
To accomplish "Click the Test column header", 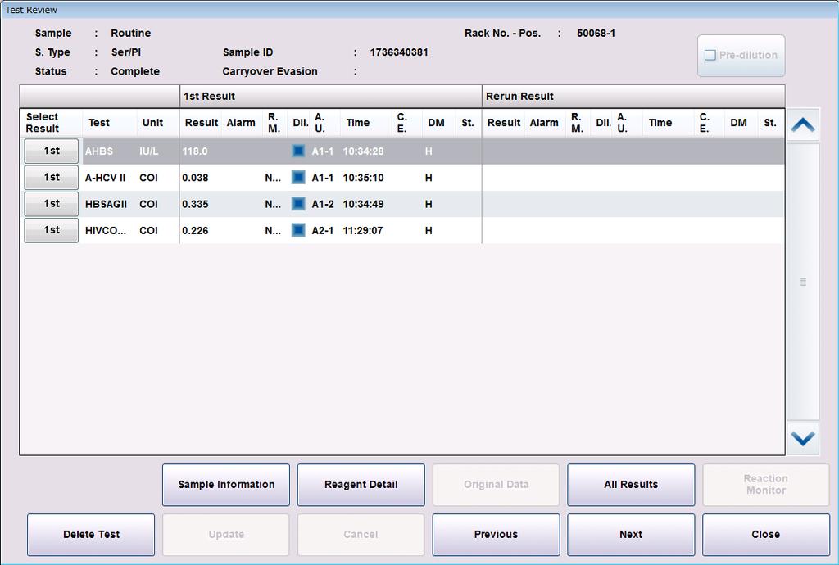I will (109, 123).
